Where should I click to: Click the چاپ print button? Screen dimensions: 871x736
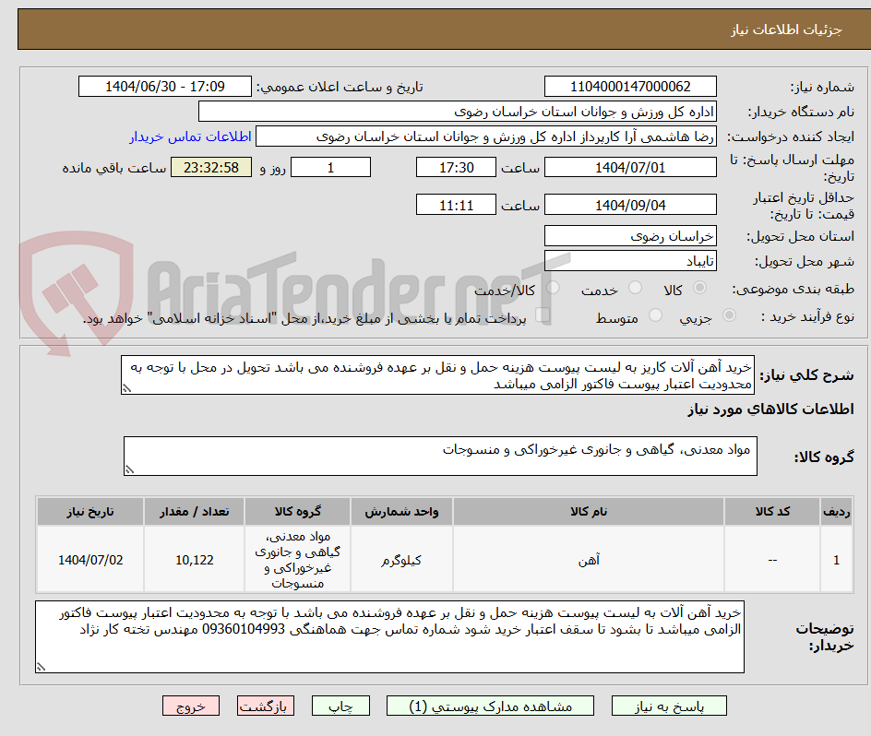point(341,706)
